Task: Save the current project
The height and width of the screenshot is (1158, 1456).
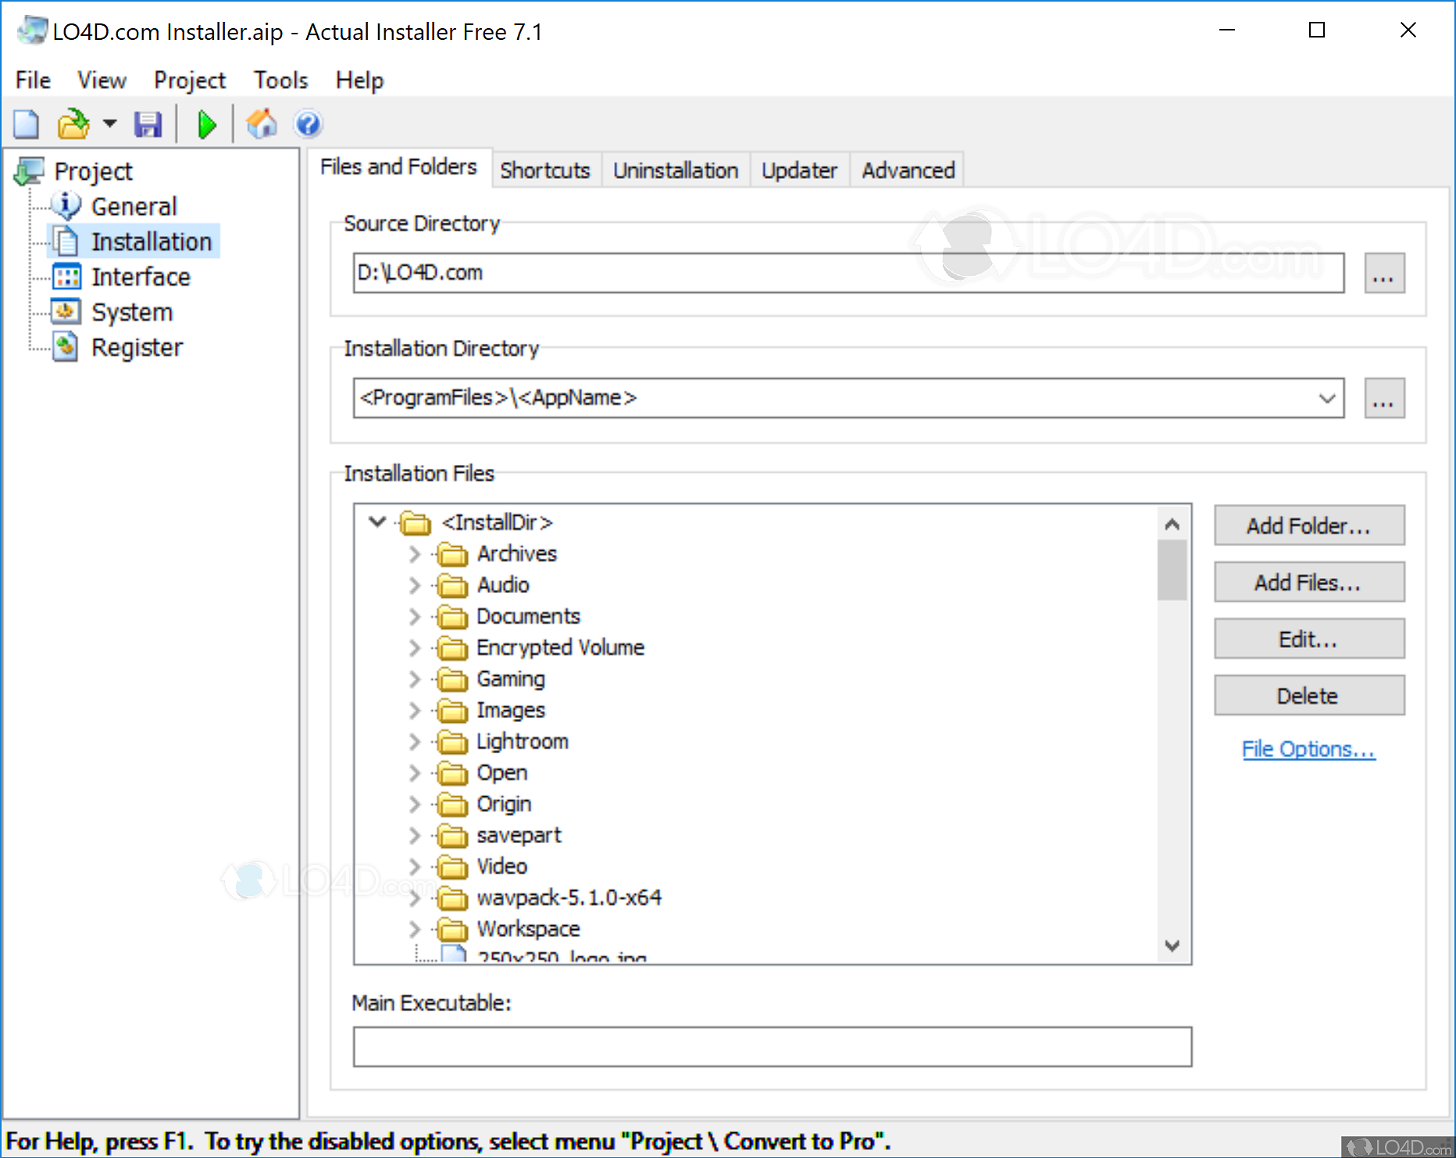Action: (x=148, y=123)
